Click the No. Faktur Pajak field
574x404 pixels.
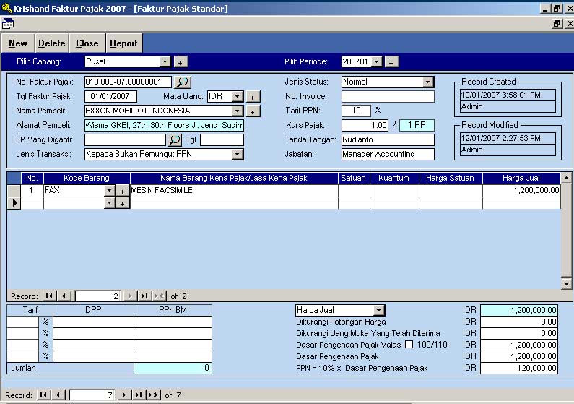[128, 82]
